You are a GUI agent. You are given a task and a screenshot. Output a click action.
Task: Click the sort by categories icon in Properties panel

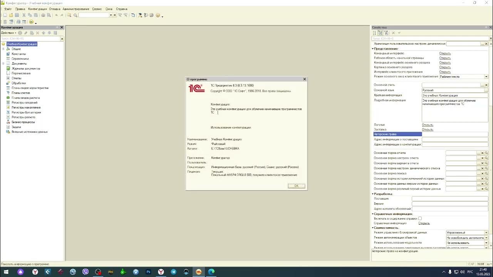(x=380, y=33)
